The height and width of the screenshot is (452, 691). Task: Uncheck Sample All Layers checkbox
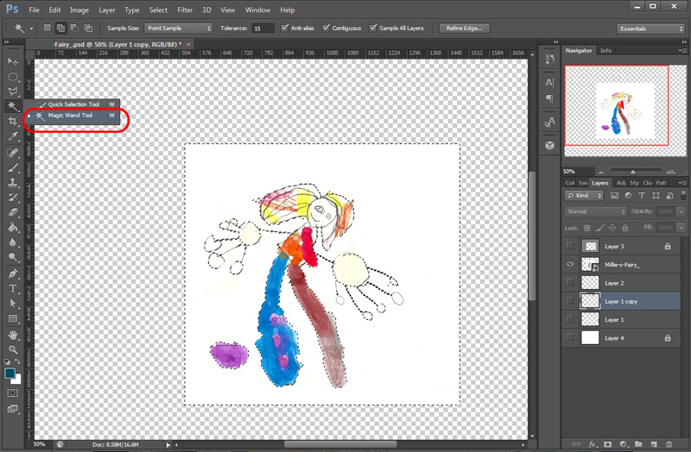point(373,28)
